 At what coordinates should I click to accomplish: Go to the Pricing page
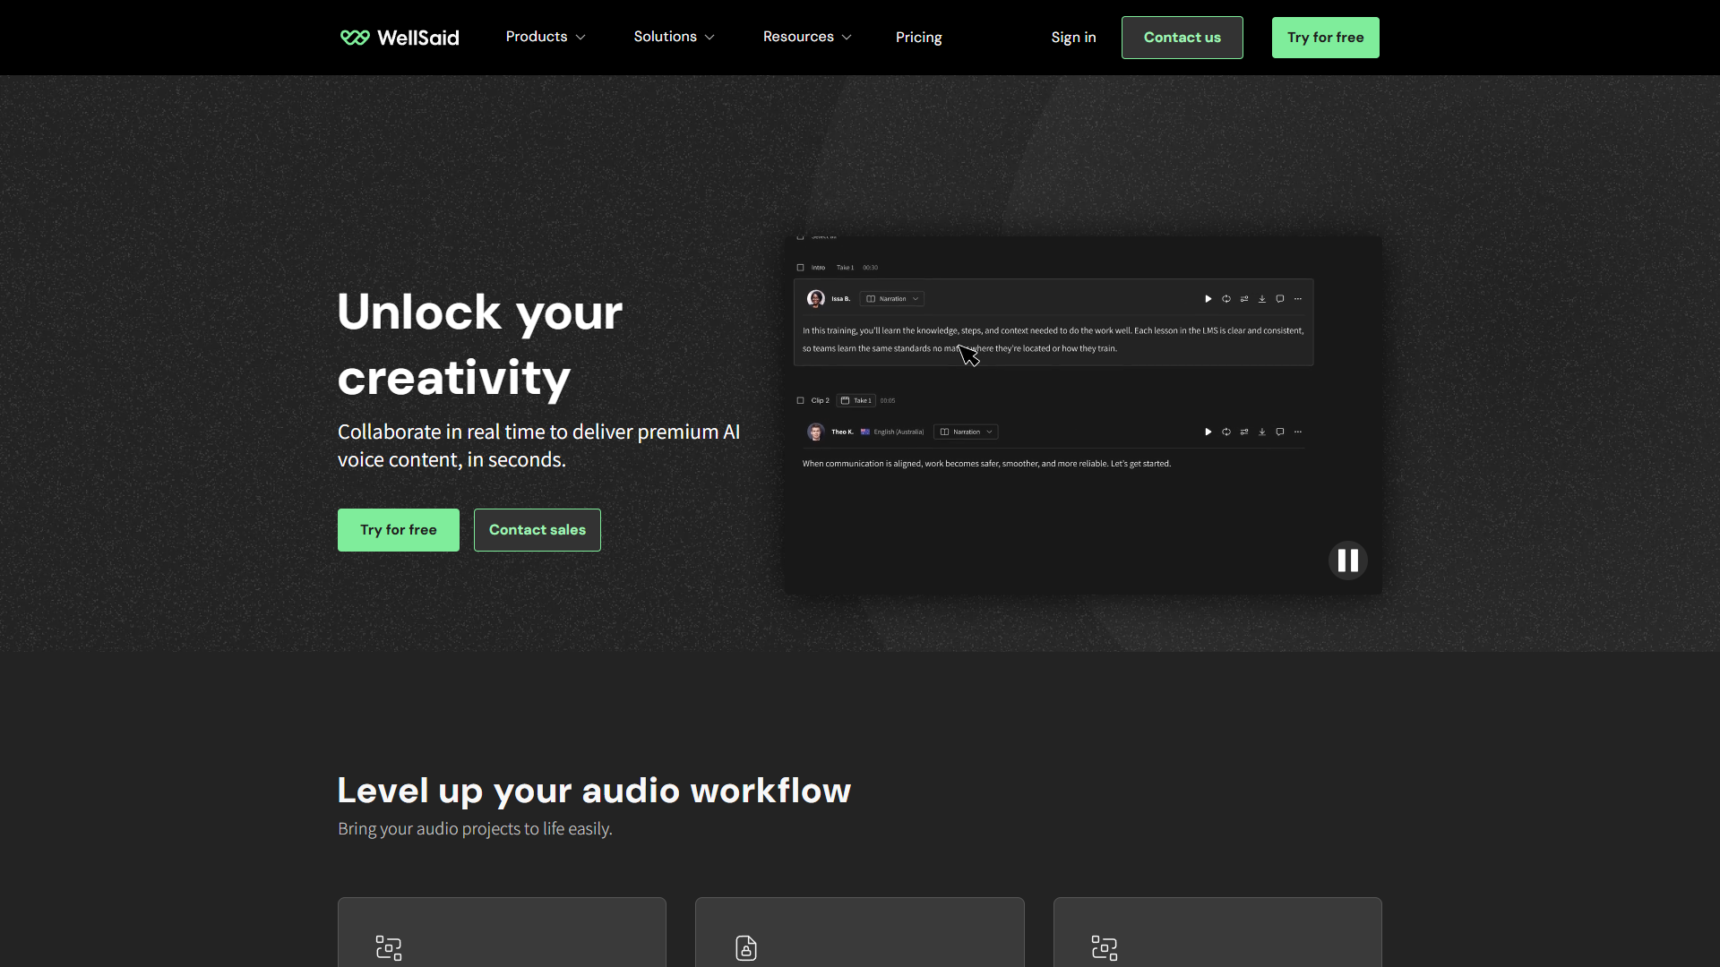pyautogui.click(x=918, y=37)
